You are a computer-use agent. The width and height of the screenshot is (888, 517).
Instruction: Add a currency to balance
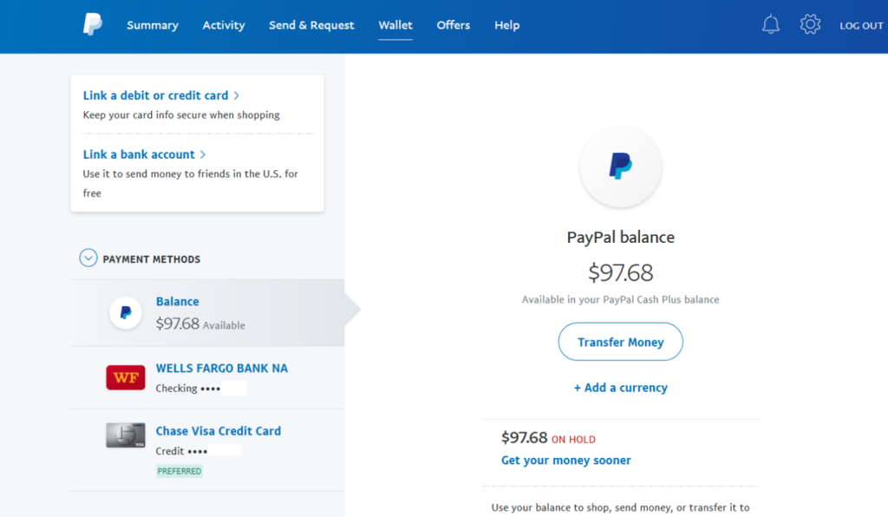pyautogui.click(x=621, y=388)
